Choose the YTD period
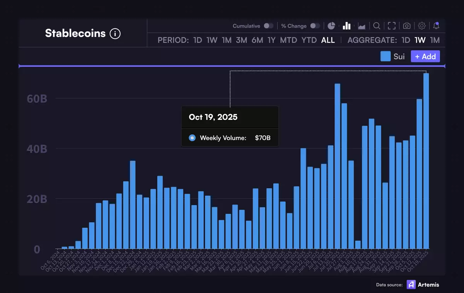 click(309, 40)
